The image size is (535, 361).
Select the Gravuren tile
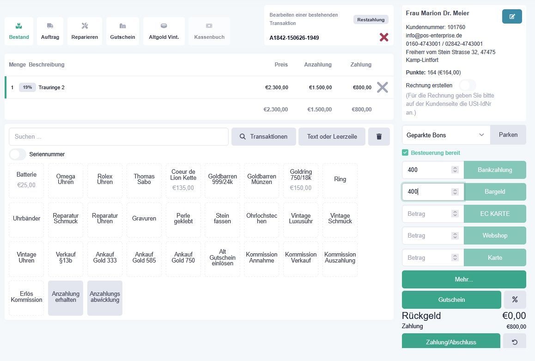click(144, 220)
